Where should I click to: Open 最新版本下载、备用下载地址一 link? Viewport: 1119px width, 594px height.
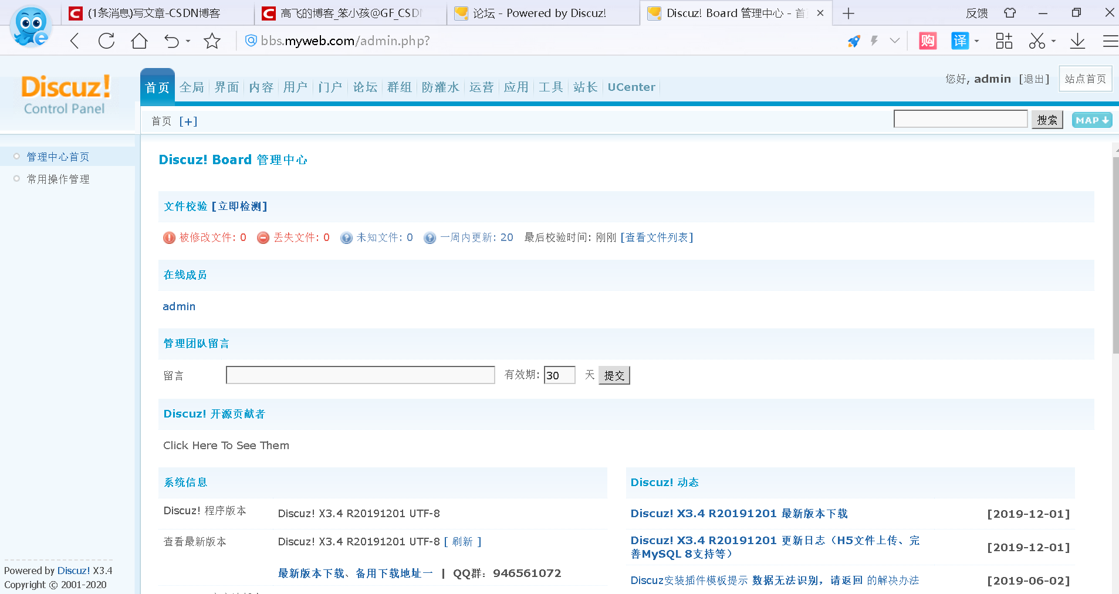pos(356,573)
